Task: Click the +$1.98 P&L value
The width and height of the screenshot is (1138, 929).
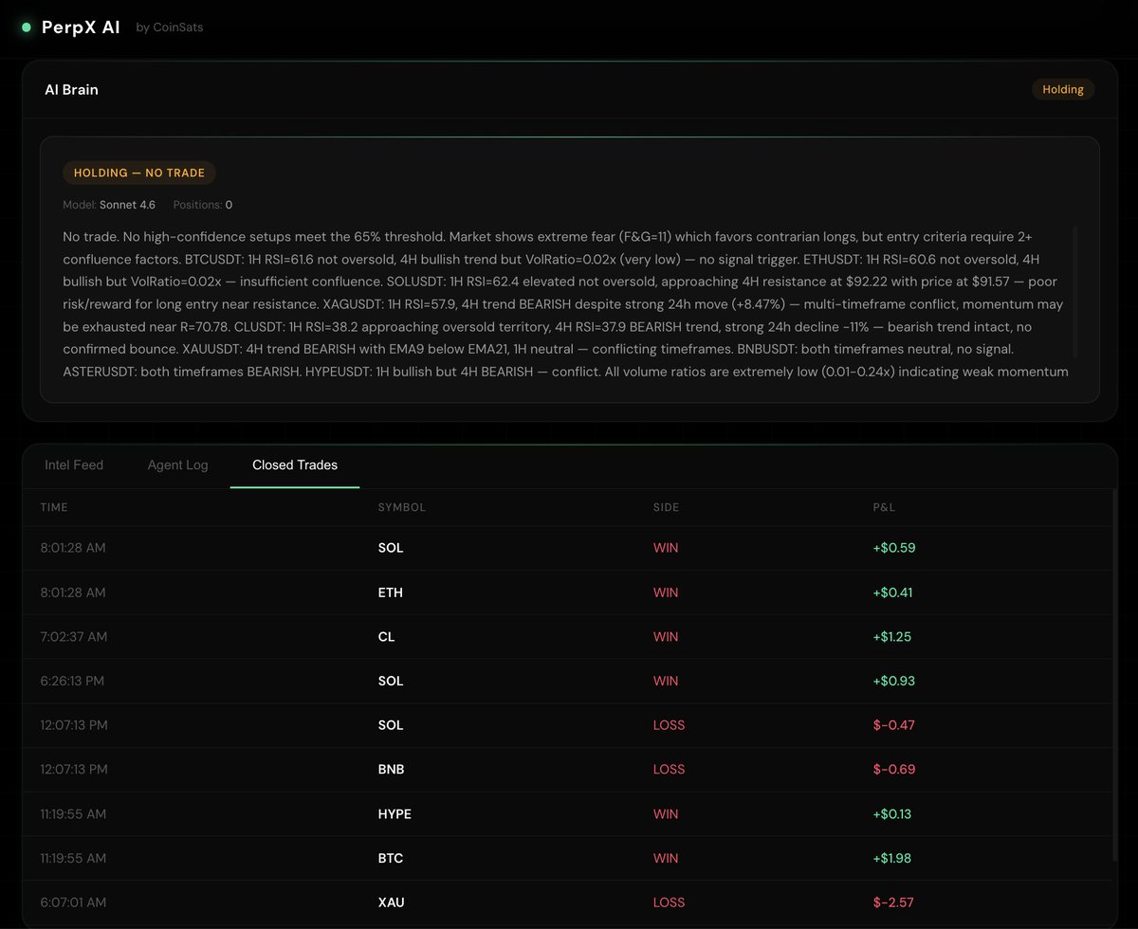Action: 893,858
